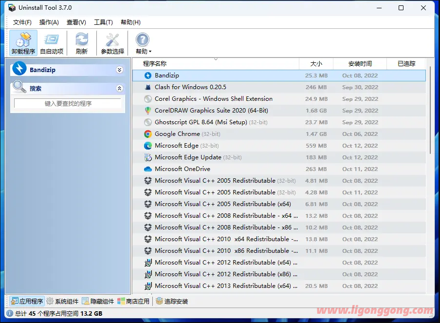Screen dimensions: 440x323
Task: Select Visual C++ 2005 4.81 MB entry icon
Action: (x=148, y=181)
